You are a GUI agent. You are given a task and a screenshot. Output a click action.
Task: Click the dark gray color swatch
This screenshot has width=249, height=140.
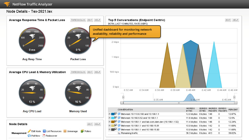(x=113, y=130)
